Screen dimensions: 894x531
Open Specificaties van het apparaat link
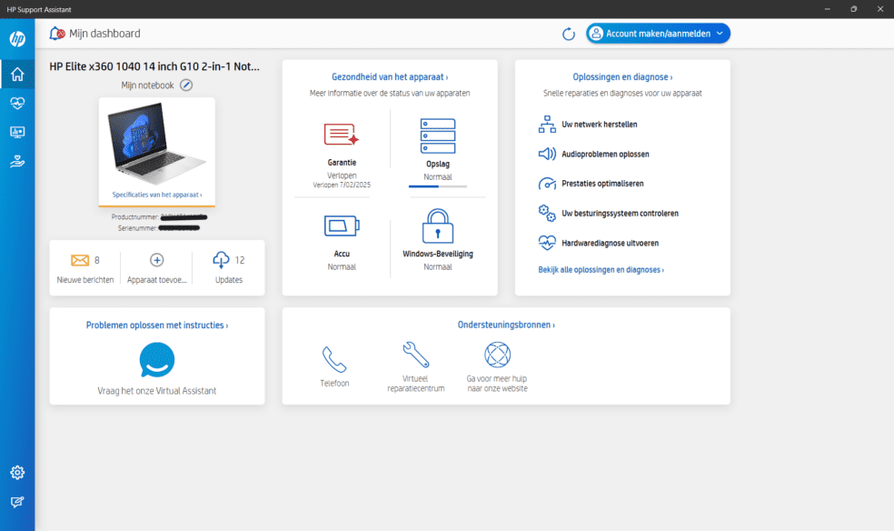click(x=157, y=195)
